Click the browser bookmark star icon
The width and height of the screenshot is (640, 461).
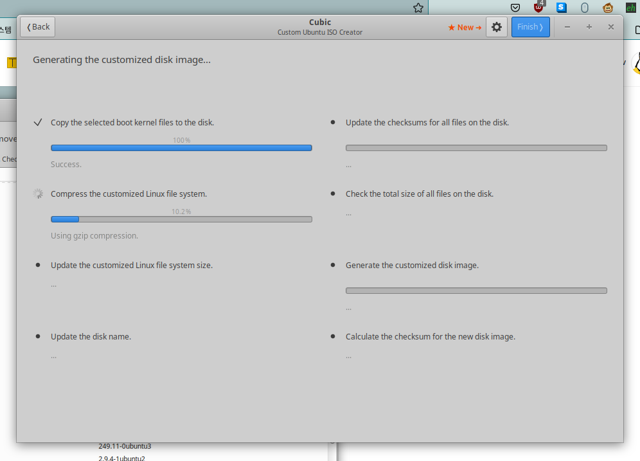click(418, 8)
